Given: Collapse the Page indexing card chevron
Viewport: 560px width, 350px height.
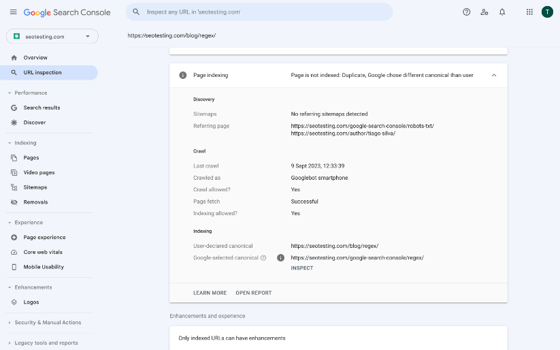Looking at the screenshot, I should tap(494, 75).
